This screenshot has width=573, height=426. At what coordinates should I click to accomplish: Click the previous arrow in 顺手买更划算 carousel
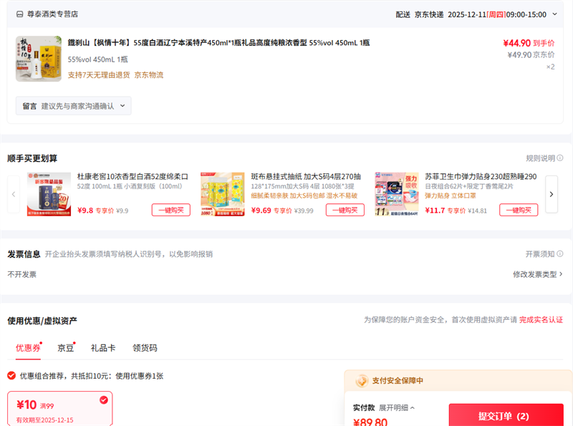(14, 194)
